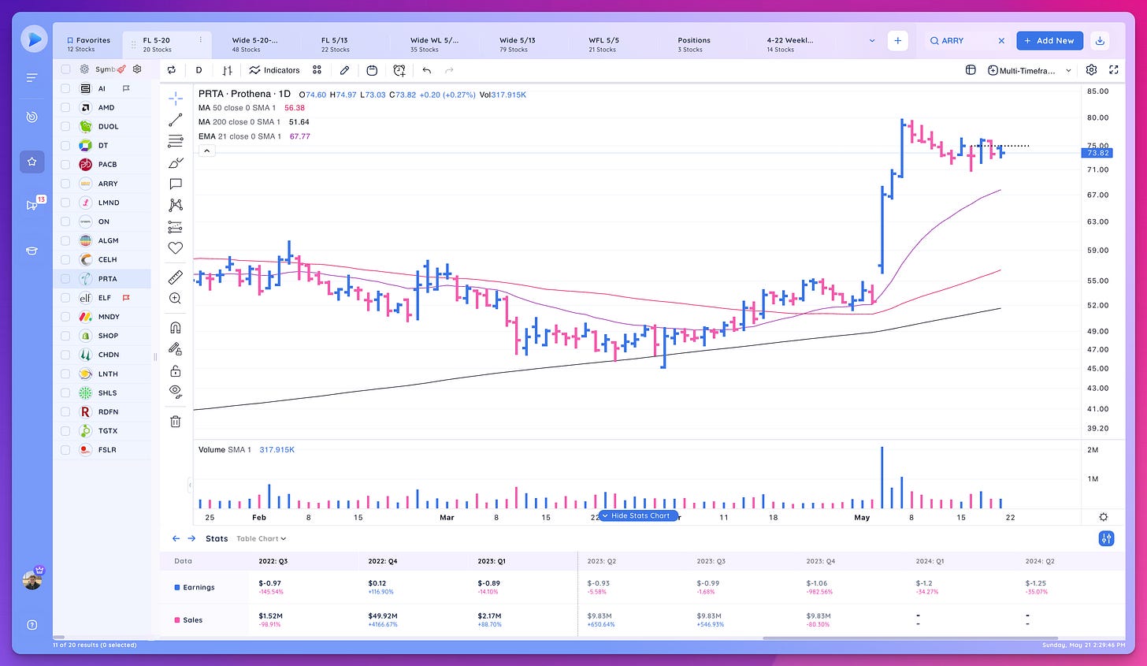This screenshot has height=666, width=1147.
Task: Click the Hide Stats Chart button
Action: click(639, 515)
